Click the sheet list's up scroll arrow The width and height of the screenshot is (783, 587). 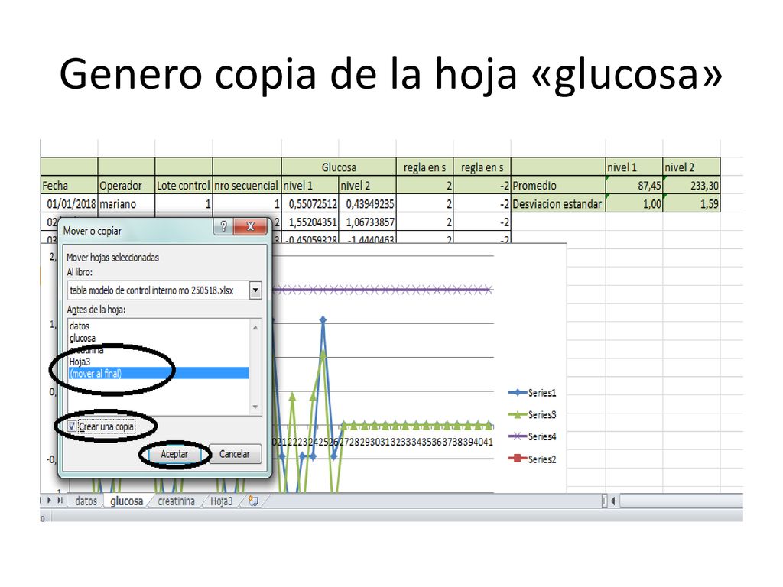(255, 327)
